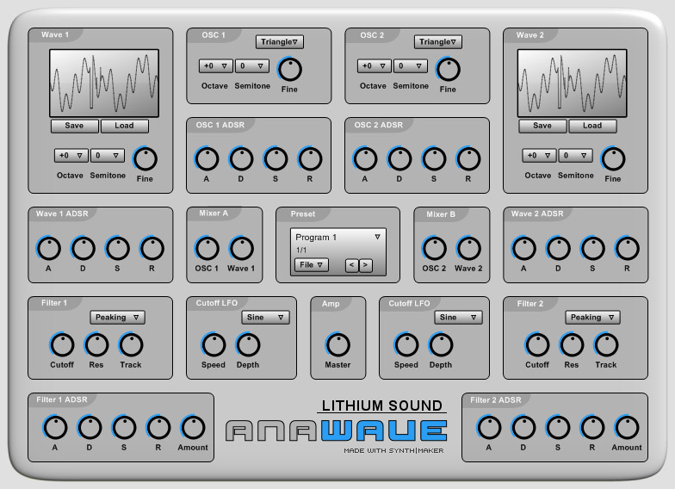Image resolution: width=675 pixels, height=489 pixels.
Task: Open the OSC 1 Triangle waveform dropdown
Action: (279, 41)
